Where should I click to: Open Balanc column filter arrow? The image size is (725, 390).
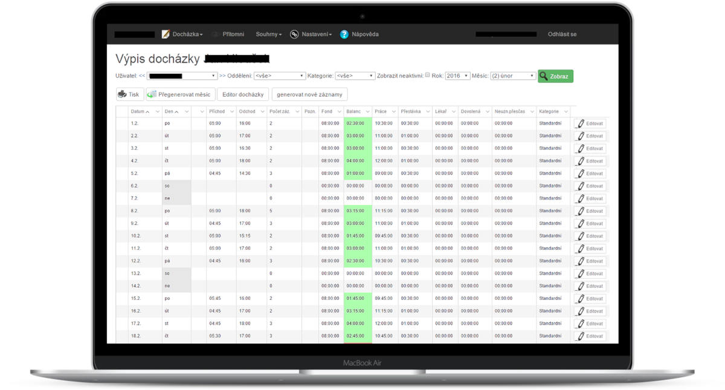click(367, 111)
